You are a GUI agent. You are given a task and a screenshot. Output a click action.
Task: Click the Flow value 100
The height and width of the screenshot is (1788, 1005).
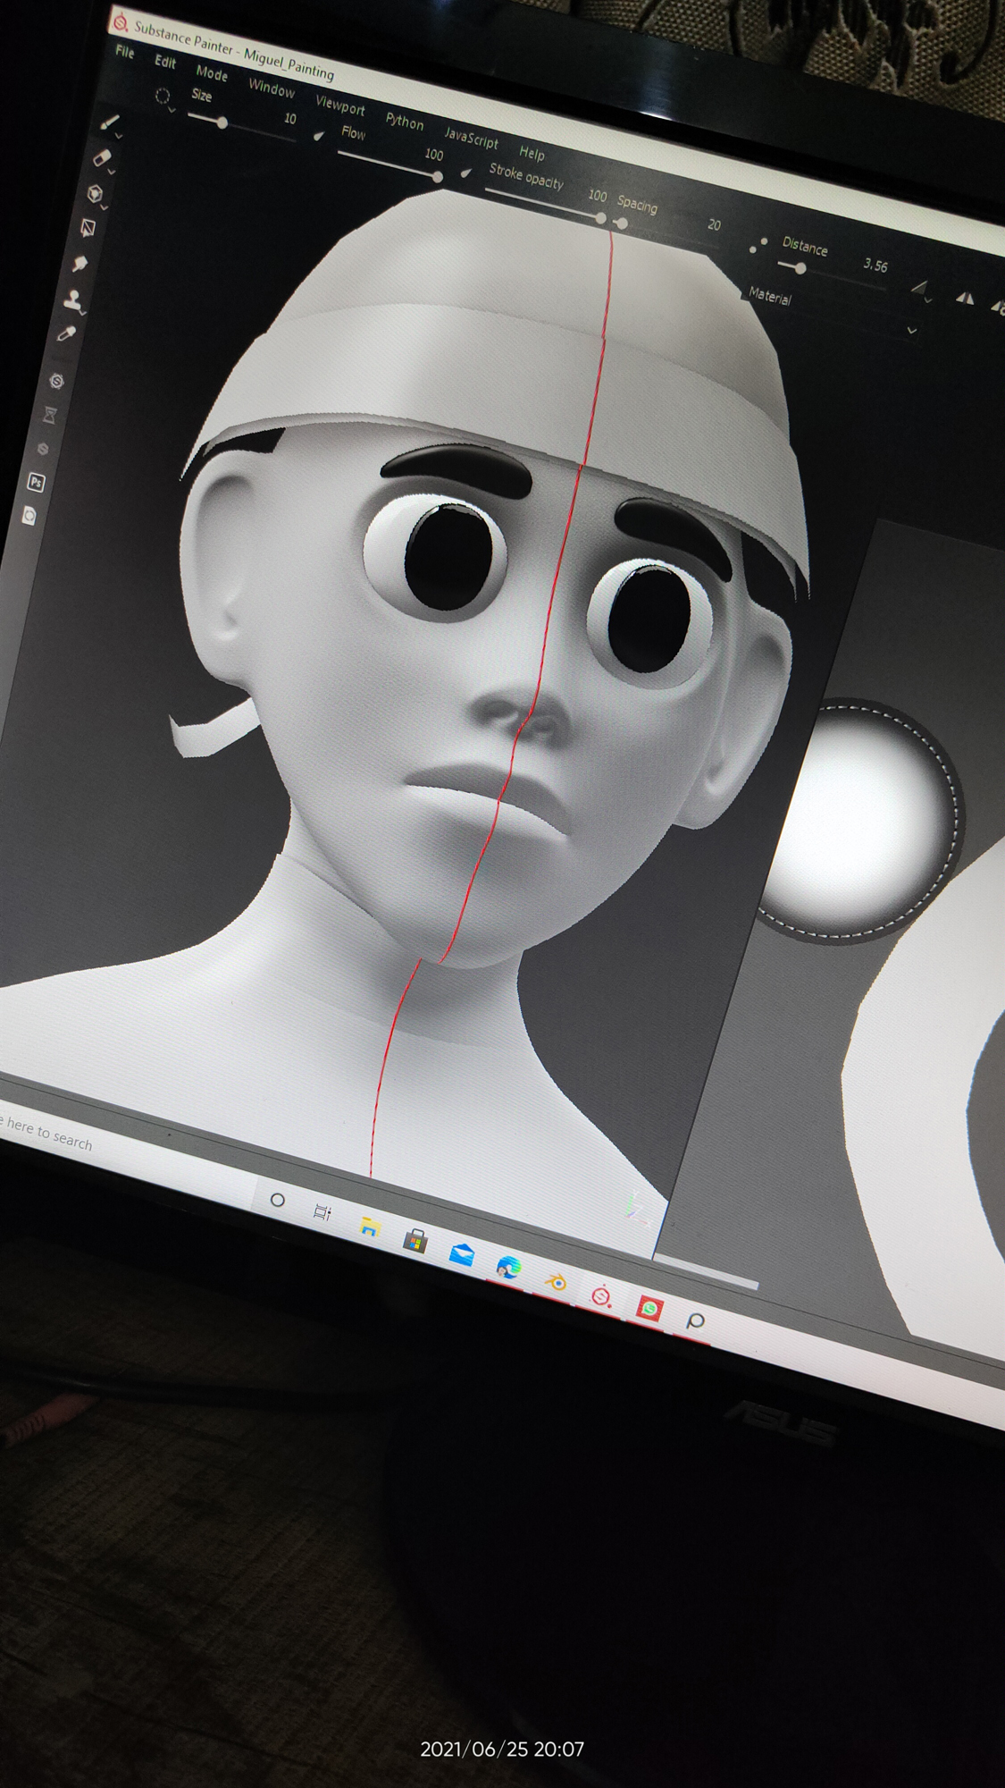pyautogui.click(x=434, y=155)
